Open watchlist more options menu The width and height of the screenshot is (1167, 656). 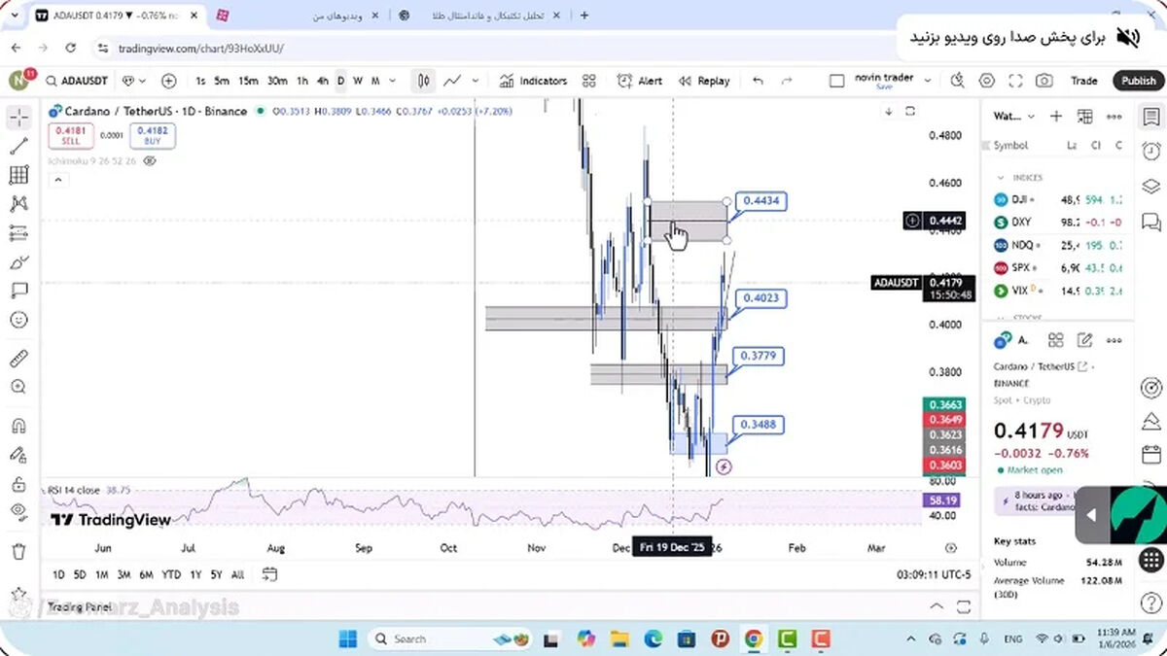1114,117
